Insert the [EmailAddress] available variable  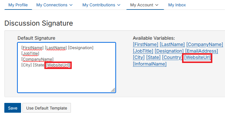click(201, 51)
